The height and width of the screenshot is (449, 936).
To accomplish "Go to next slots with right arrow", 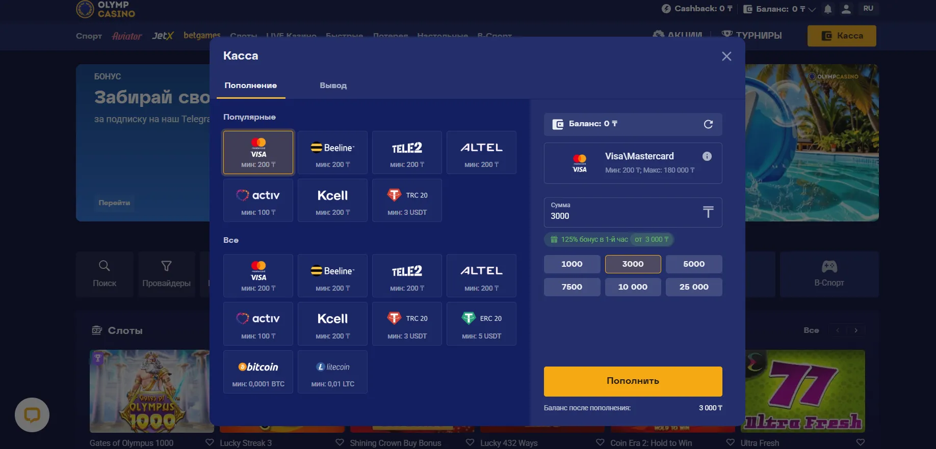I will coord(856,330).
